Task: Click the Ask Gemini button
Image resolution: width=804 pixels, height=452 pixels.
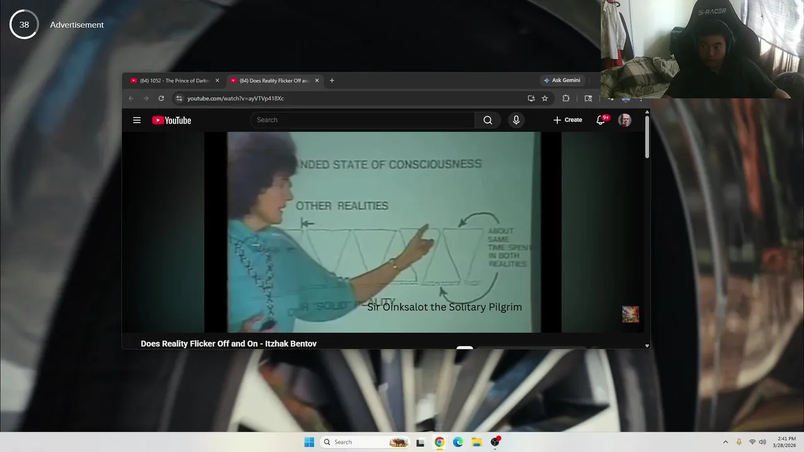Action: [x=562, y=80]
